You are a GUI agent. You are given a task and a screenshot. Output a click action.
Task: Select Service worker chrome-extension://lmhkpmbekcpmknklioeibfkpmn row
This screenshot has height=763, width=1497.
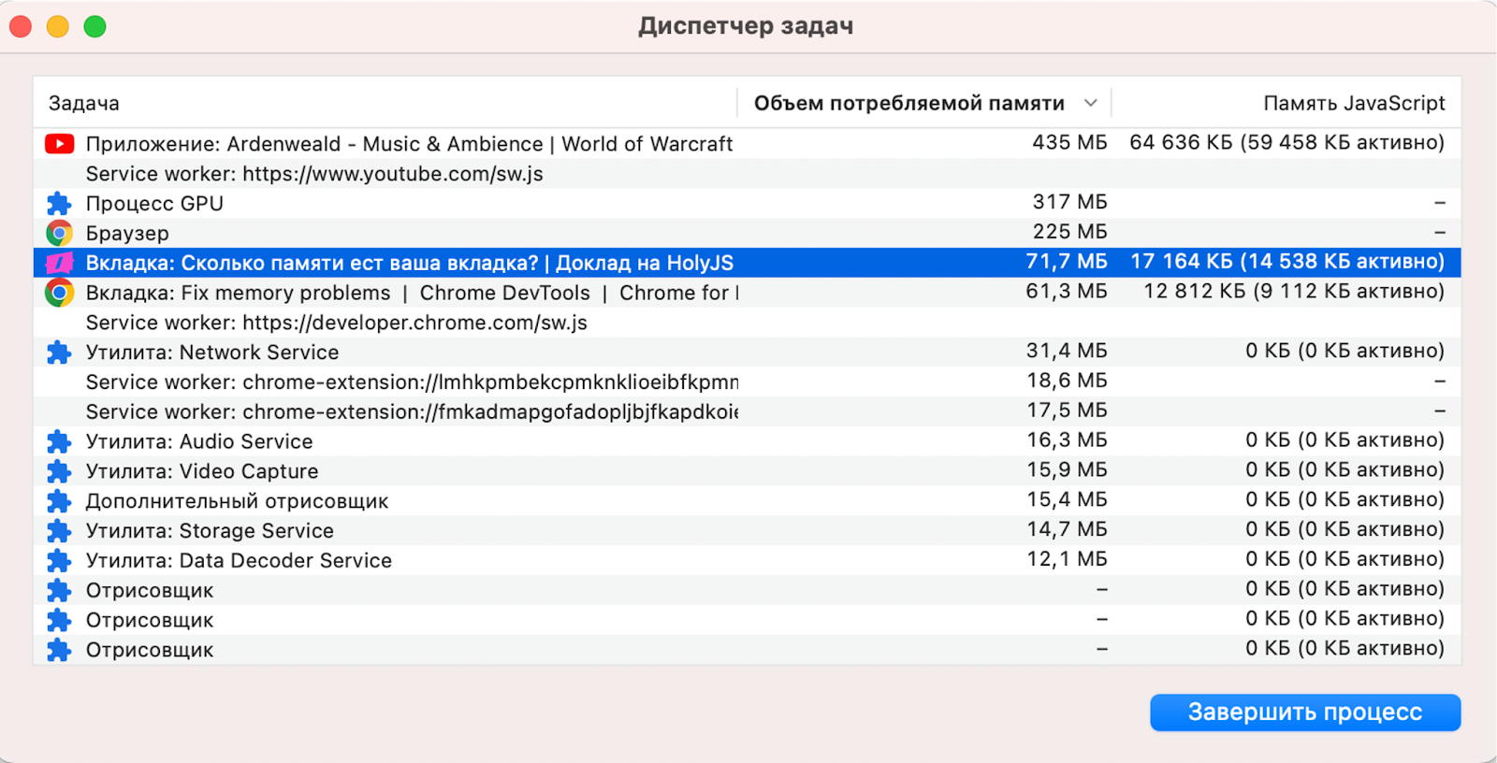tap(747, 381)
